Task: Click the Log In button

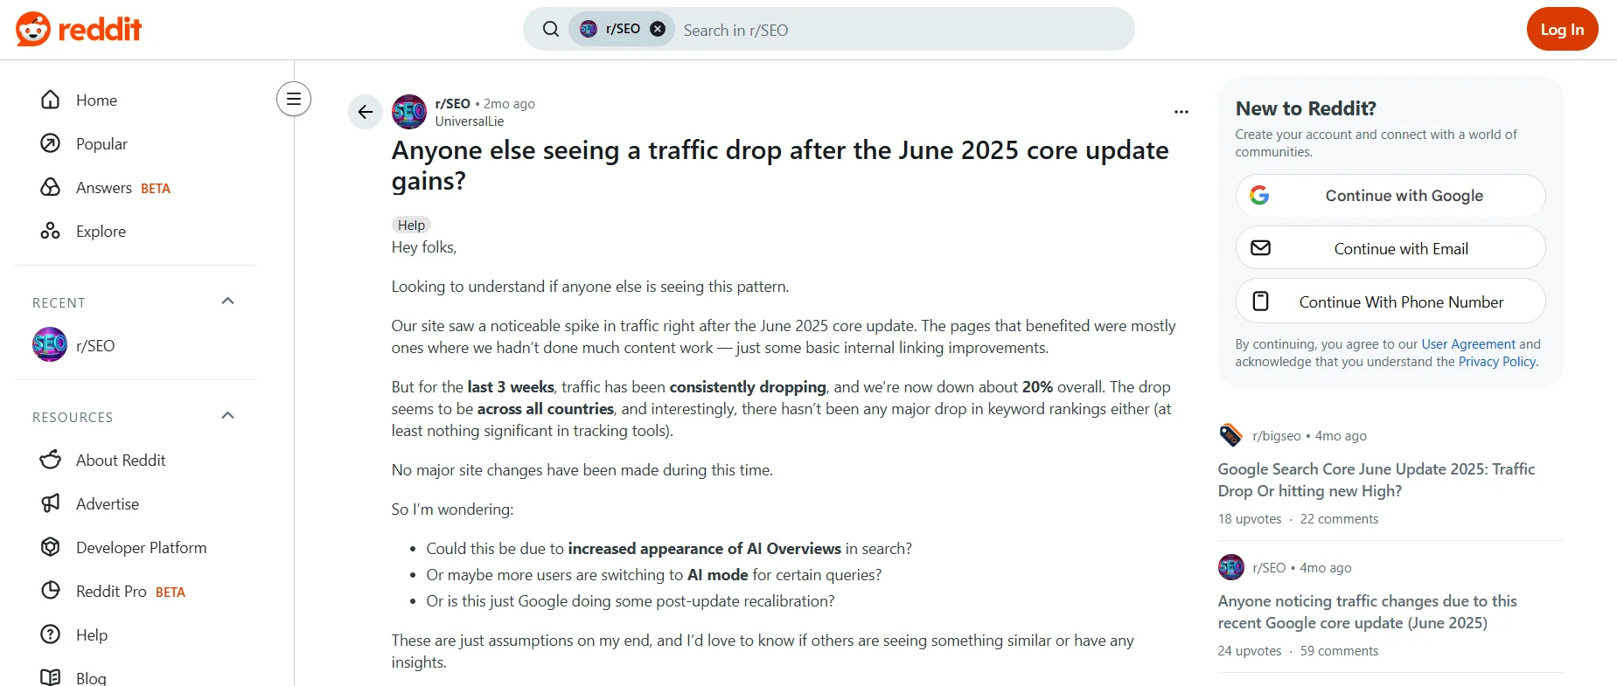Action: pos(1562,29)
